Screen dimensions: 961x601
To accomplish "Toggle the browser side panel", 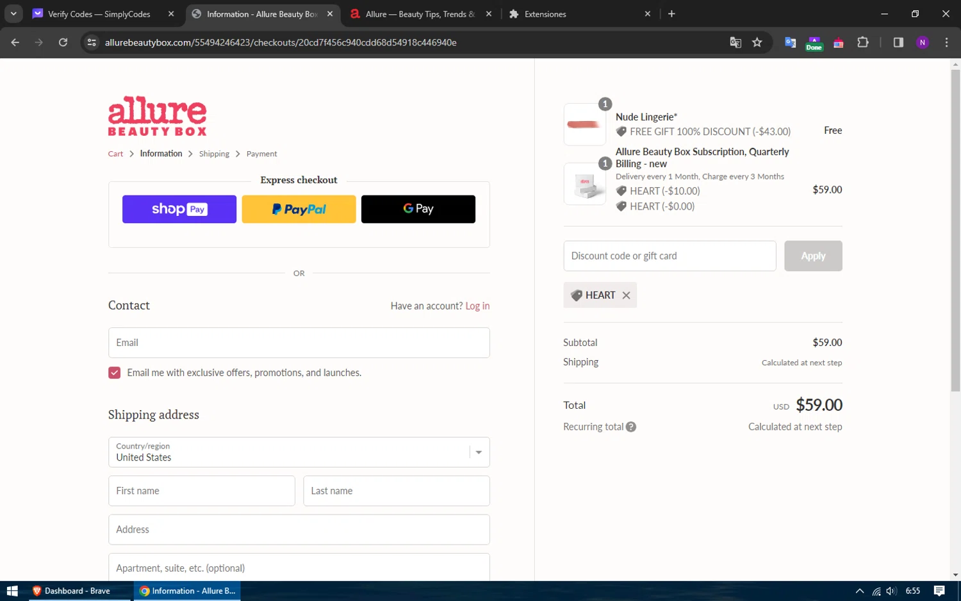I will click(898, 42).
